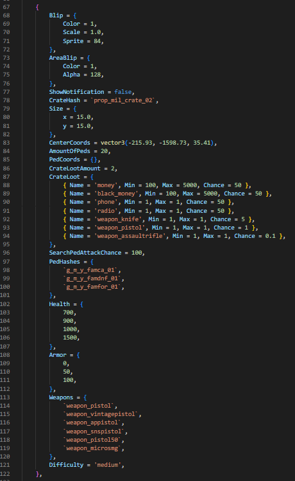Click the `g_m_y_famfor_01` ped hash
This screenshot has width=295, height=481.
[92, 287]
